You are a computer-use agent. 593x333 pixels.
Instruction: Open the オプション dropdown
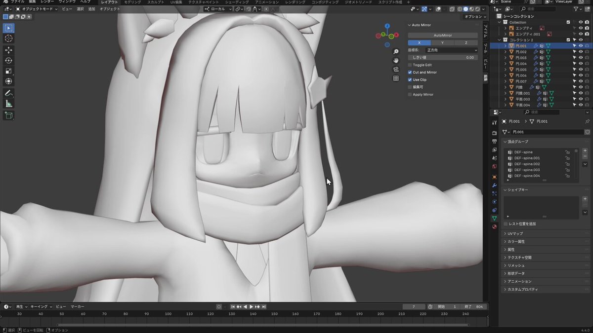point(476,16)
